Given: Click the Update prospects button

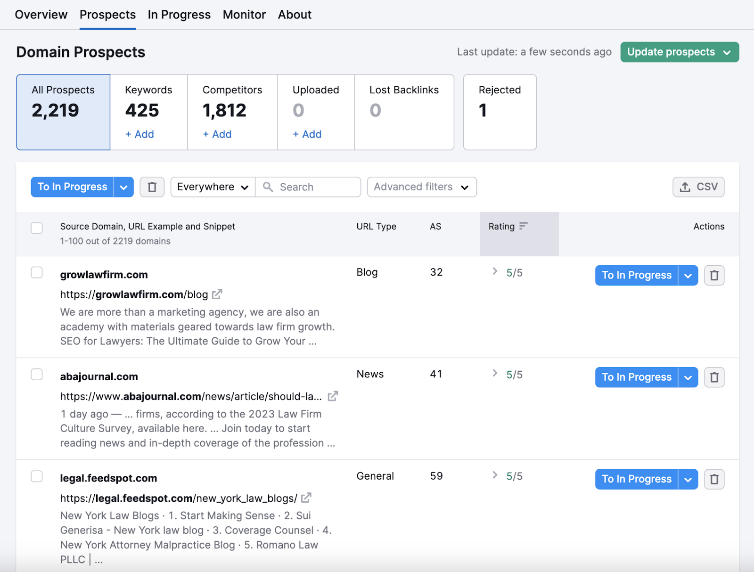Looking at the screenshot, I should click(679, 52).
